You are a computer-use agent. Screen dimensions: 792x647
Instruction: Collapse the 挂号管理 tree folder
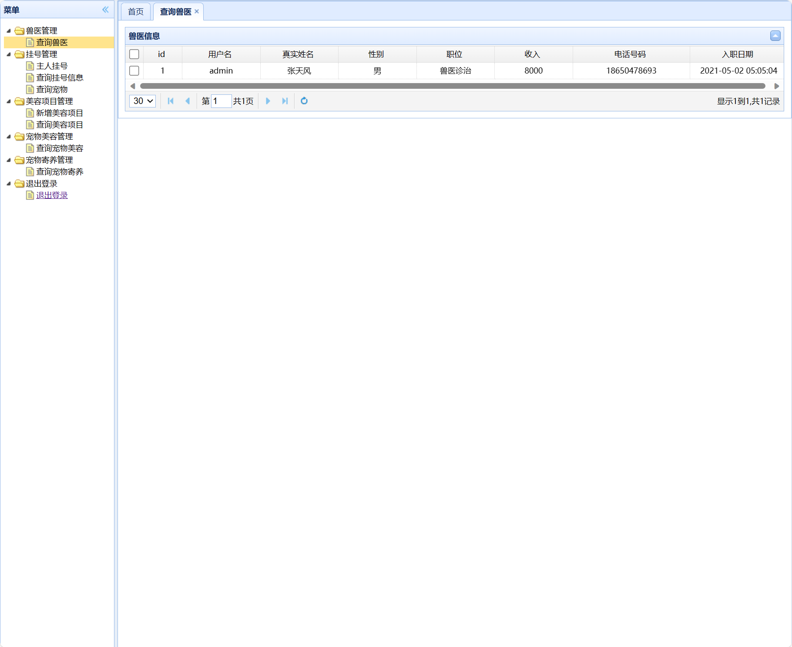[9, 54]
